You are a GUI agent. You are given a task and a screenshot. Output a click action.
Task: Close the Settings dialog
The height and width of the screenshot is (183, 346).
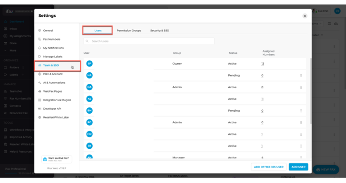coord(305,16)
